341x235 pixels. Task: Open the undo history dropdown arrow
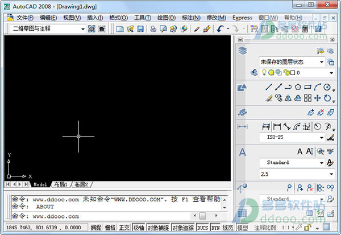pyautogui.click(x=228, y=29)
